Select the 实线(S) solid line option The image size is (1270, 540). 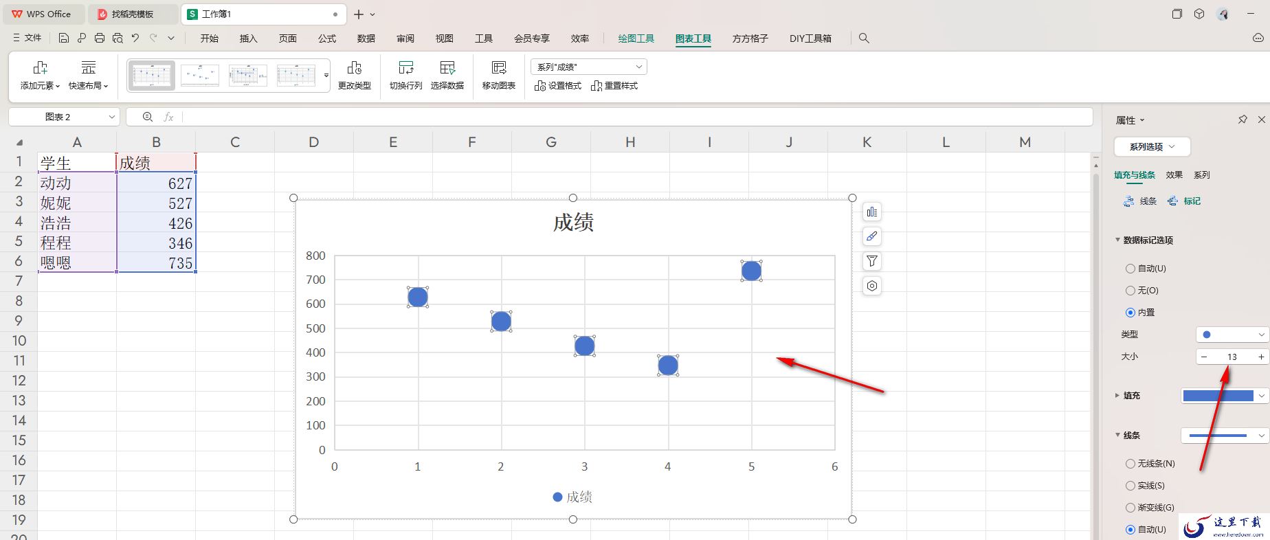[x=1145, y=486]
